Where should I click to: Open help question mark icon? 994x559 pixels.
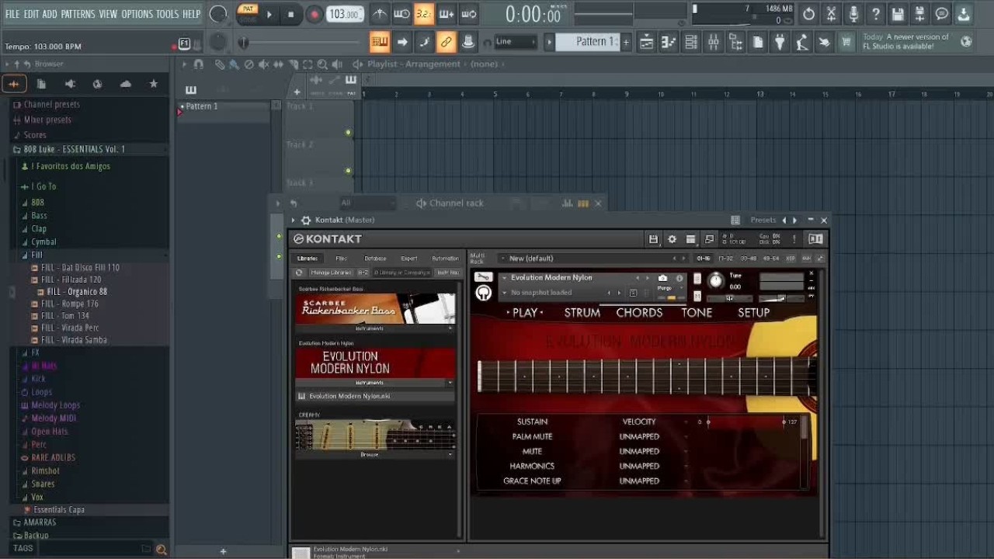pyautogui.click(x=875, y=14)
